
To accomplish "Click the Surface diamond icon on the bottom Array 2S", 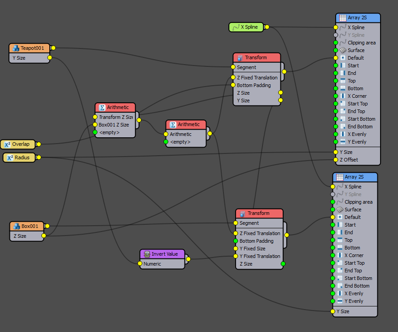I will pos(340,209).
